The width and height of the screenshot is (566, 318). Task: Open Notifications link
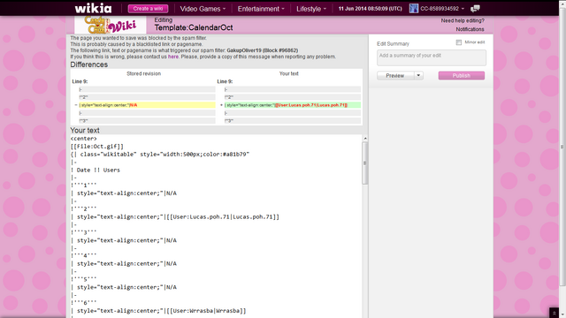470,29
